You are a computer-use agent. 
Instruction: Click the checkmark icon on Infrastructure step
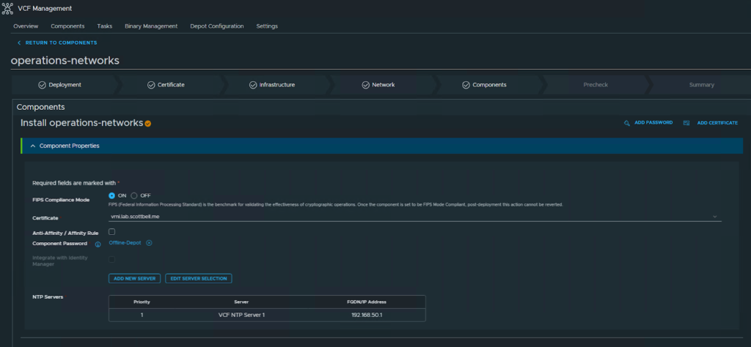tap(253, 85)
